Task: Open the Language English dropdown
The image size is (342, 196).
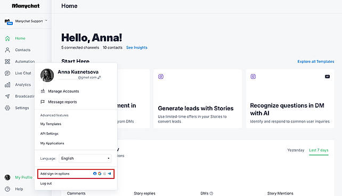Action: click(85, 159)
